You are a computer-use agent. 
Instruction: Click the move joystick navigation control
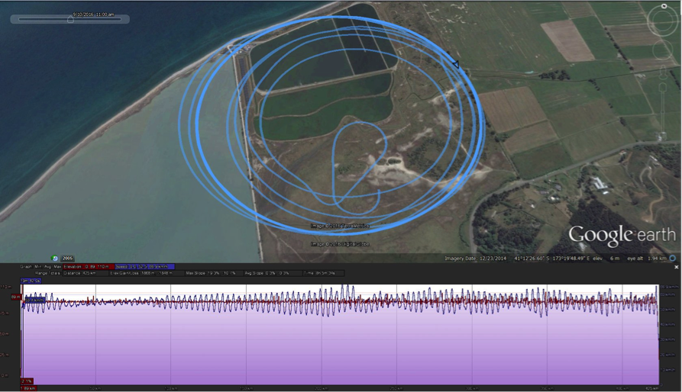click(x=662, y=51)
